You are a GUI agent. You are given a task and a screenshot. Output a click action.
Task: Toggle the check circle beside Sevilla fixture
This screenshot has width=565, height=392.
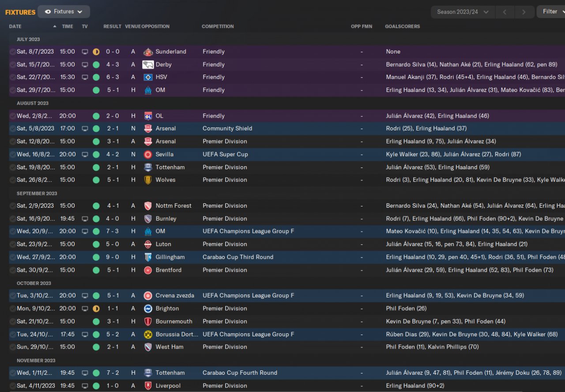tap(12, 155)
